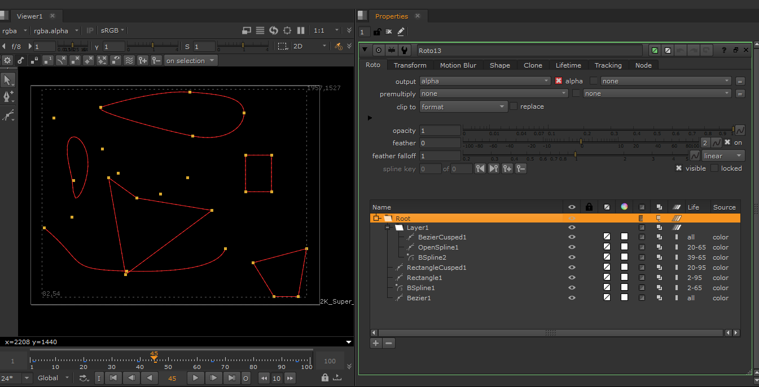Click the feather slider handle
This screenshot has height=387, width=759.
[x=581, y=142]
